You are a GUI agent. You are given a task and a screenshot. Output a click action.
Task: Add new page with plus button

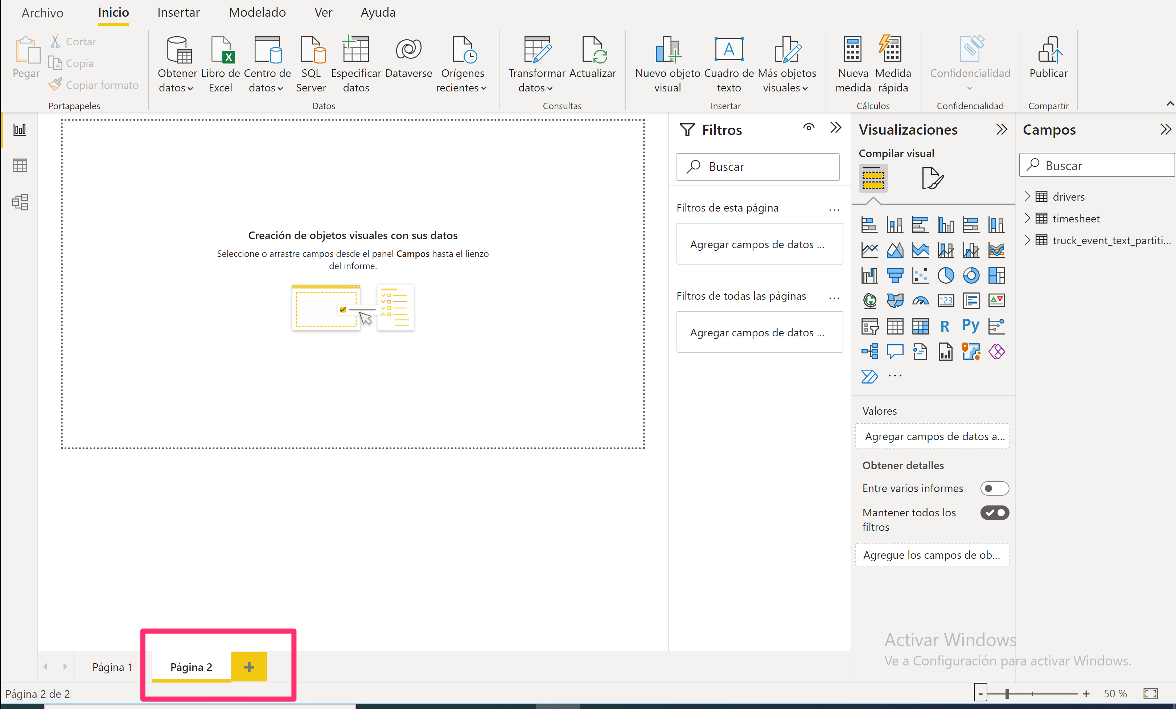249,667
